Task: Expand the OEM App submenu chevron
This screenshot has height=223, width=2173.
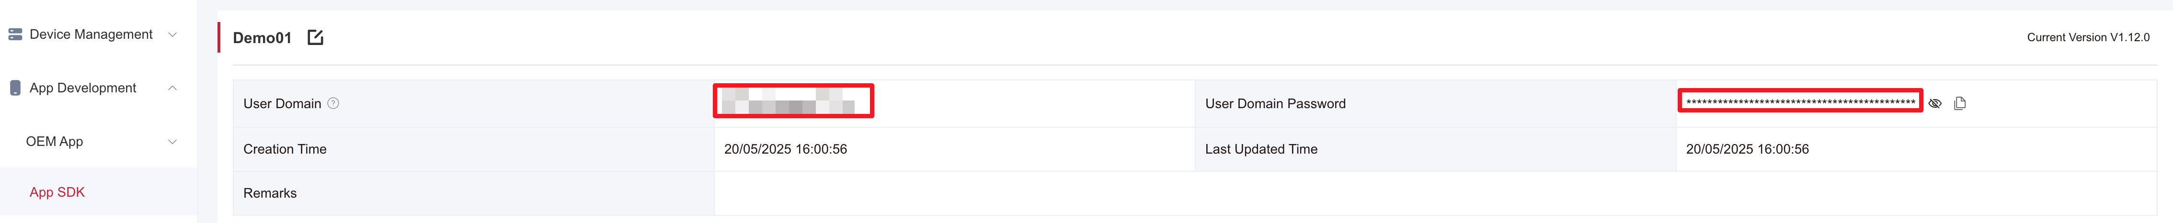Action: 173,141
